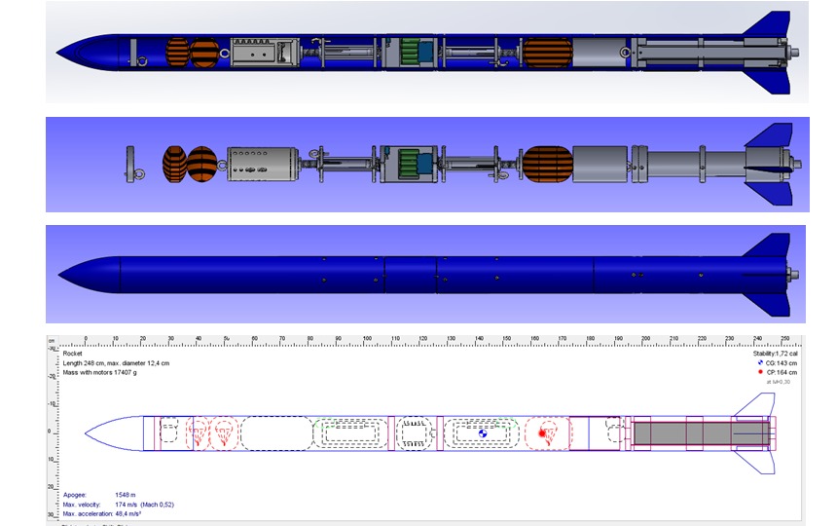Click the apogee value '1548 m'
The image size is (836, 526).
pos(126,495)
